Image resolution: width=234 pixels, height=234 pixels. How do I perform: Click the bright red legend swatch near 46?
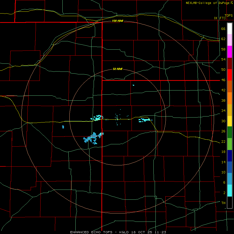(x=230, y=75)
